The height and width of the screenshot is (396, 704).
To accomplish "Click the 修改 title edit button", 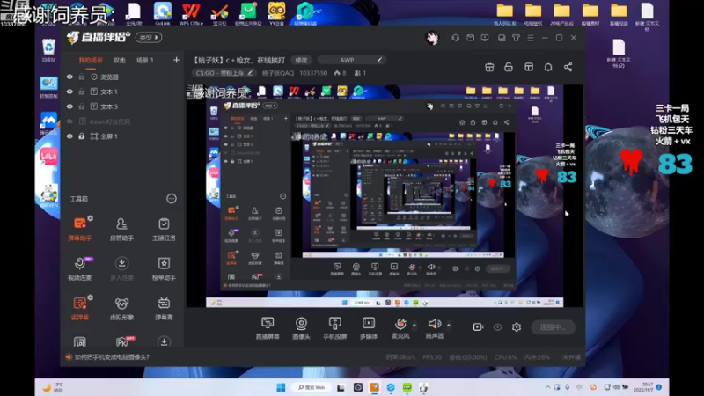I will click(301, 60).
